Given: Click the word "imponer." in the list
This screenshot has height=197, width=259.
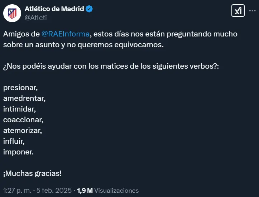Looking at the screenshot, I should coord(18,152).
